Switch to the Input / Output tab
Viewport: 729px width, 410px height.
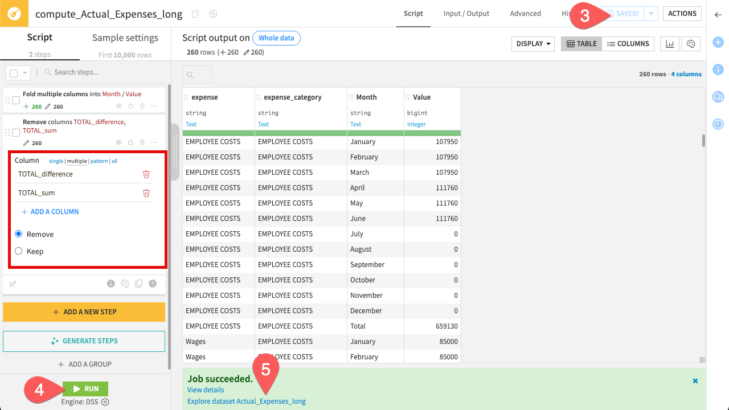click(x=466, y=14)
